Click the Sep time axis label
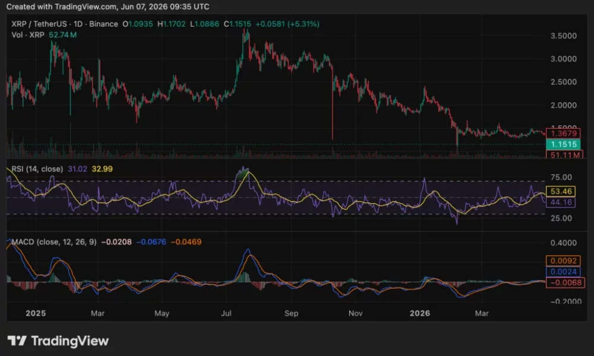 [291, 313]
